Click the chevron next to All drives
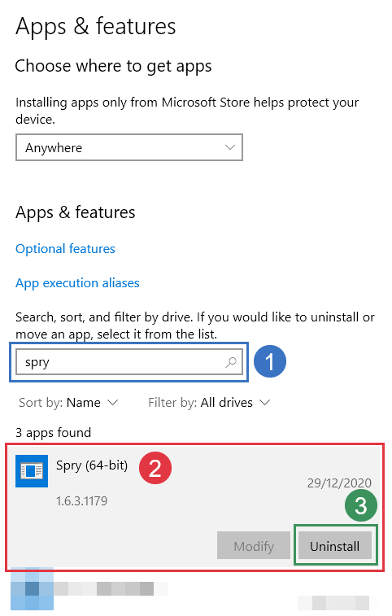Image resolution: width=392 pixels, height=616 pixels. (x=265, y=402)
